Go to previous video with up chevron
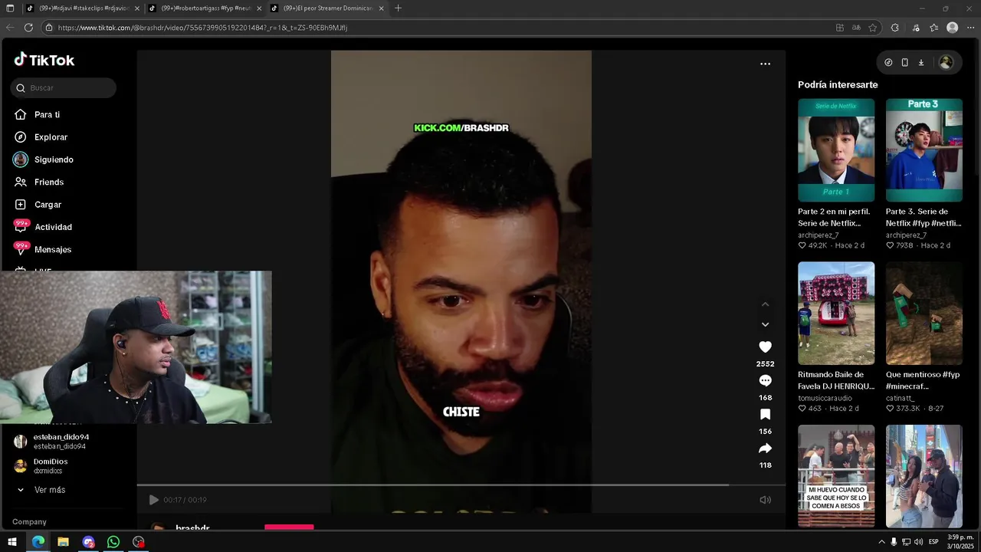 765,304
